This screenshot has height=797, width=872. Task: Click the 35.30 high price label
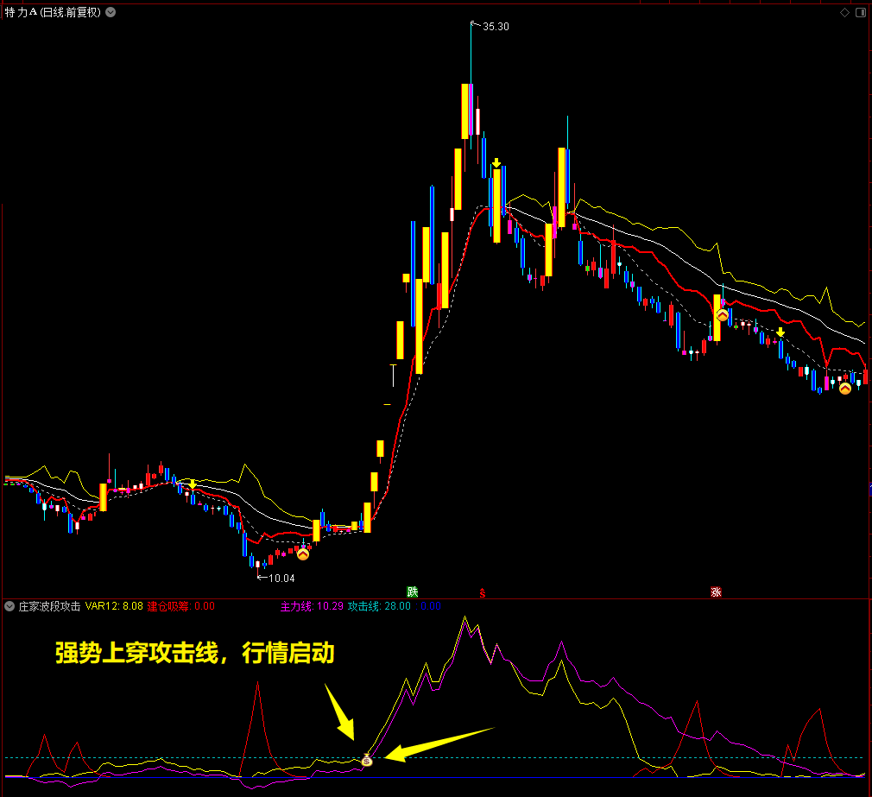tap(496, 27)
